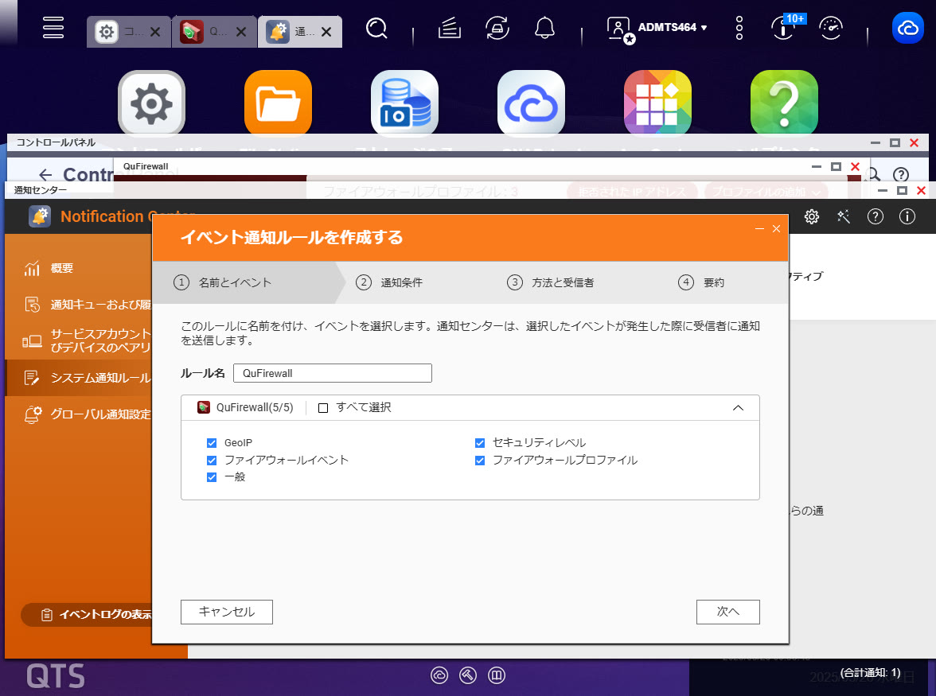Close the Control Panel taskbar tab
936x696 pixels.
(155, 32)
